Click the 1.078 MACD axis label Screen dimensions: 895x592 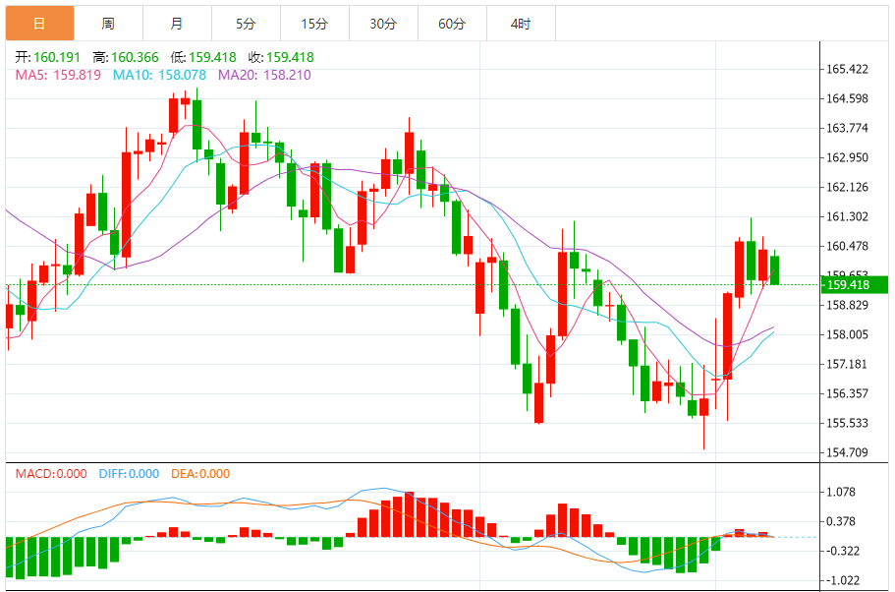point(841,492)
